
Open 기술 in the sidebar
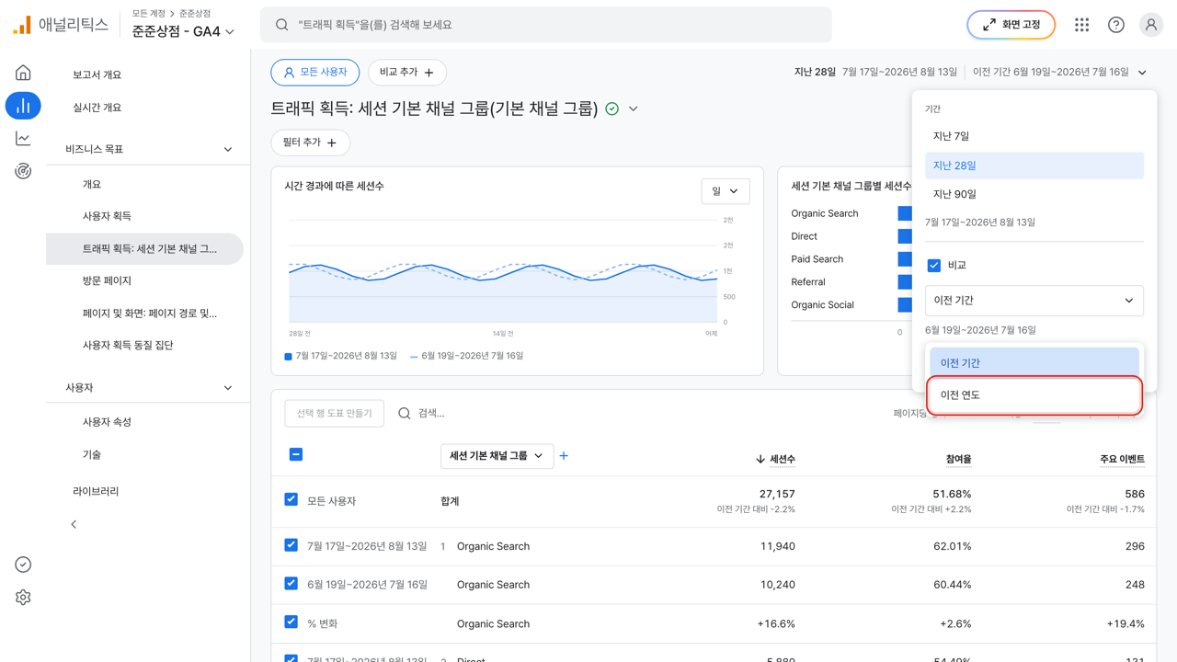tap(92, 454)
